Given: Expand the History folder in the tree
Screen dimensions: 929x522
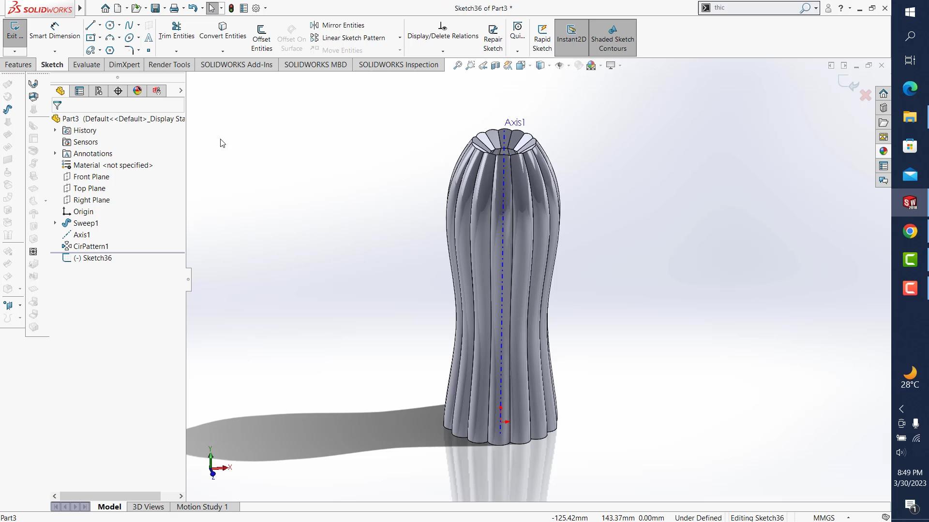Looking at the screenshot, I should tap(55, 130).
